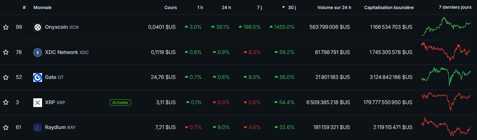Click the XRP logo icon
The height and width of the screenshot is (140, 477).
[x=38, y=102]
